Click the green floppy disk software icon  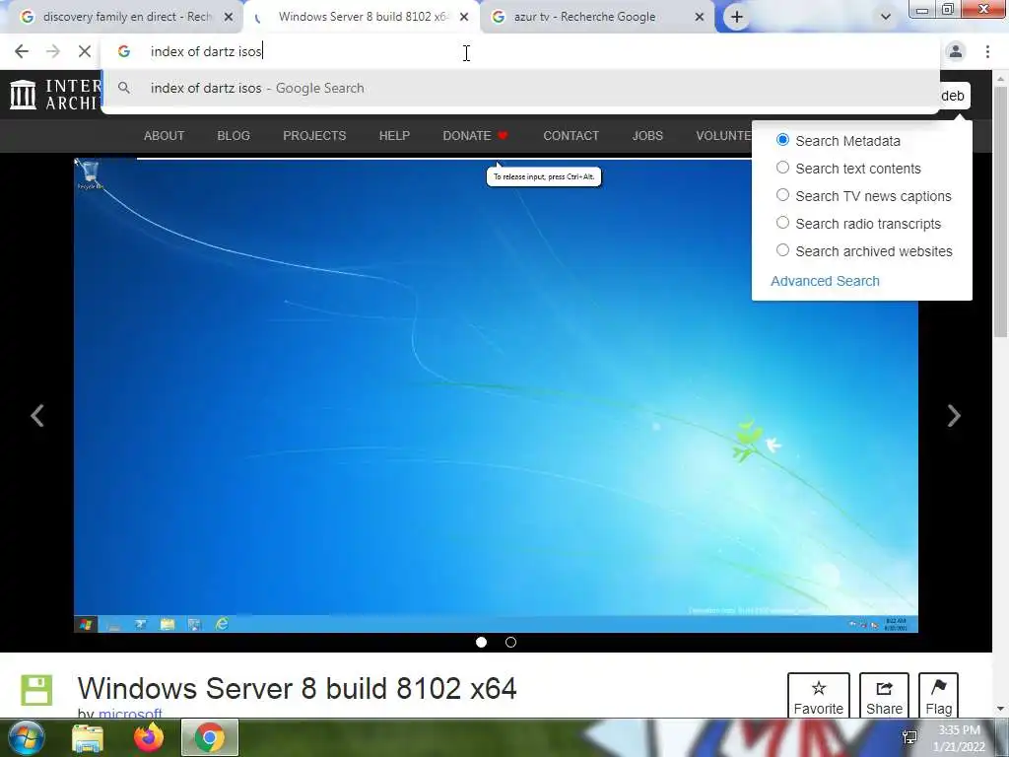point(36,691)
